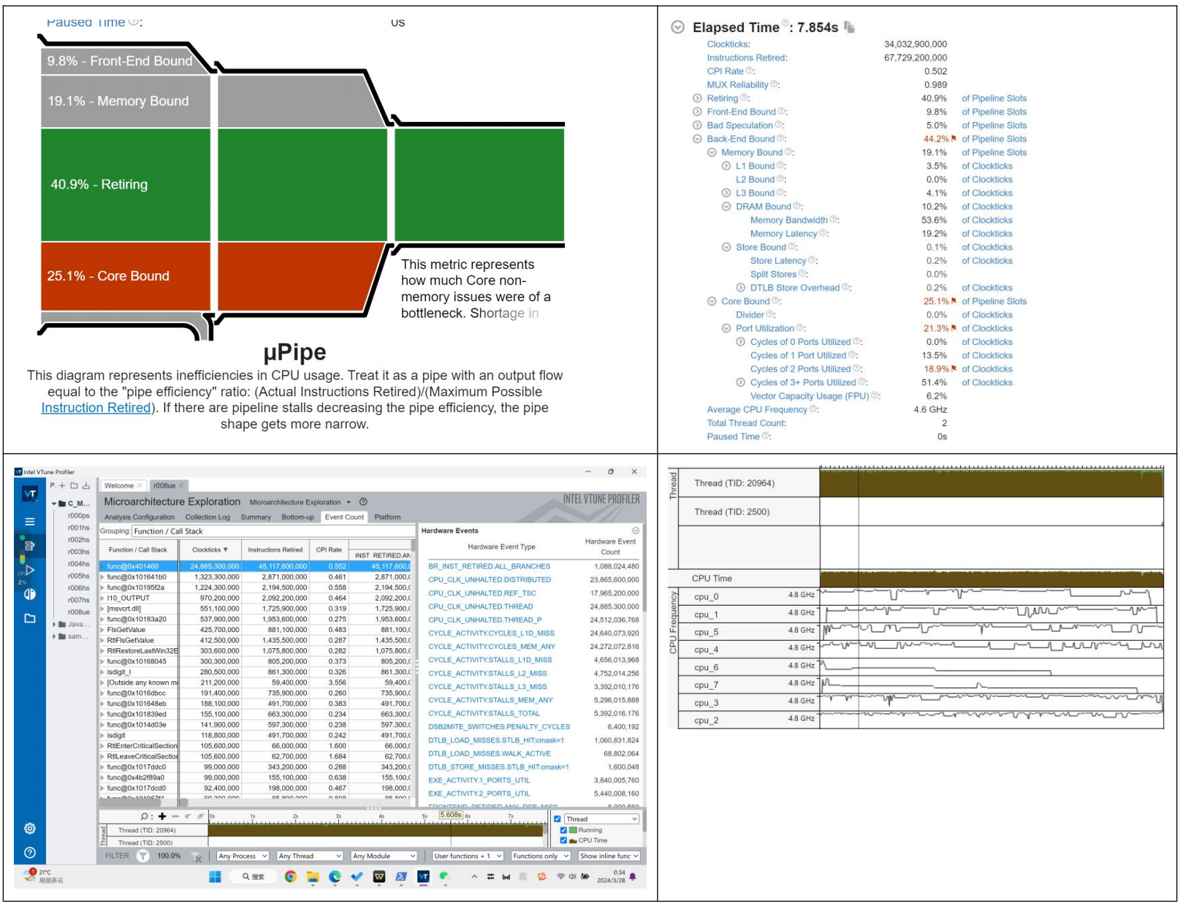Click the VTune icon in taskbar
1183x909 pixels.
pos(423,877)
